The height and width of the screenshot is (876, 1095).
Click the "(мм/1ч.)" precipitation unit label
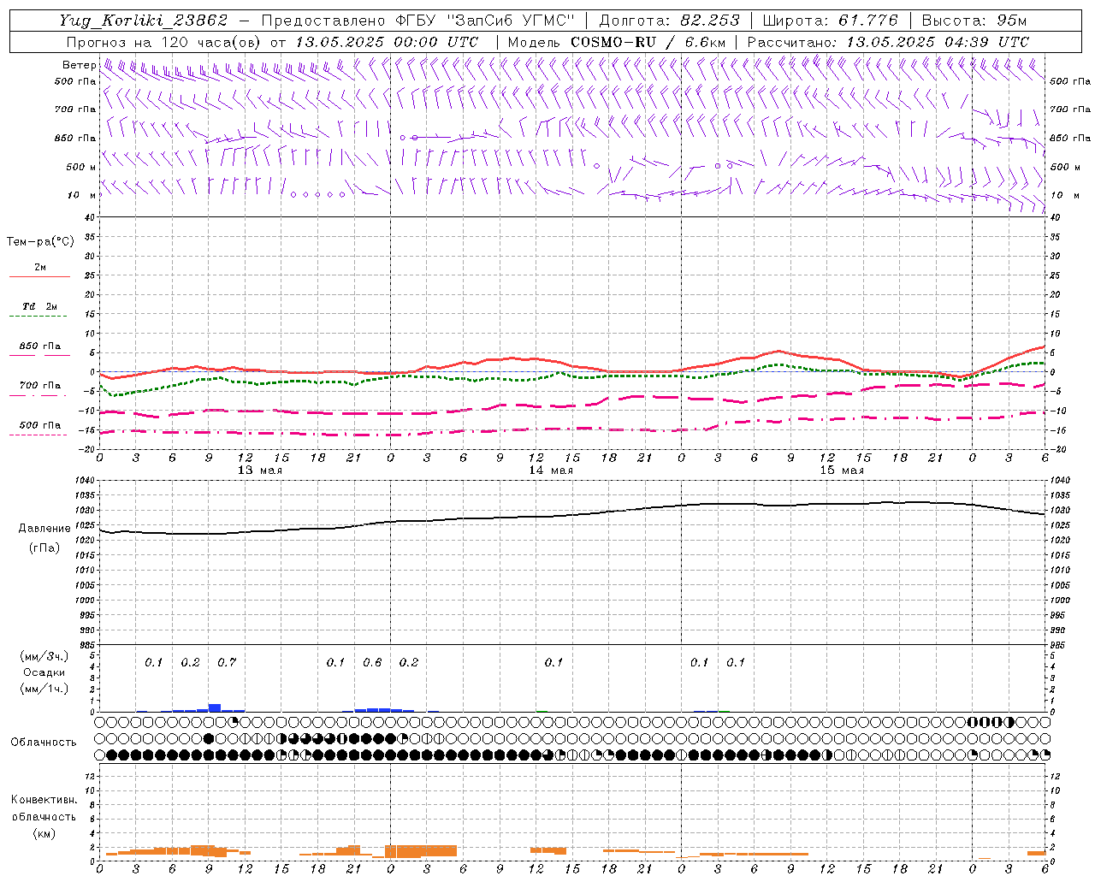pos(44,689)
